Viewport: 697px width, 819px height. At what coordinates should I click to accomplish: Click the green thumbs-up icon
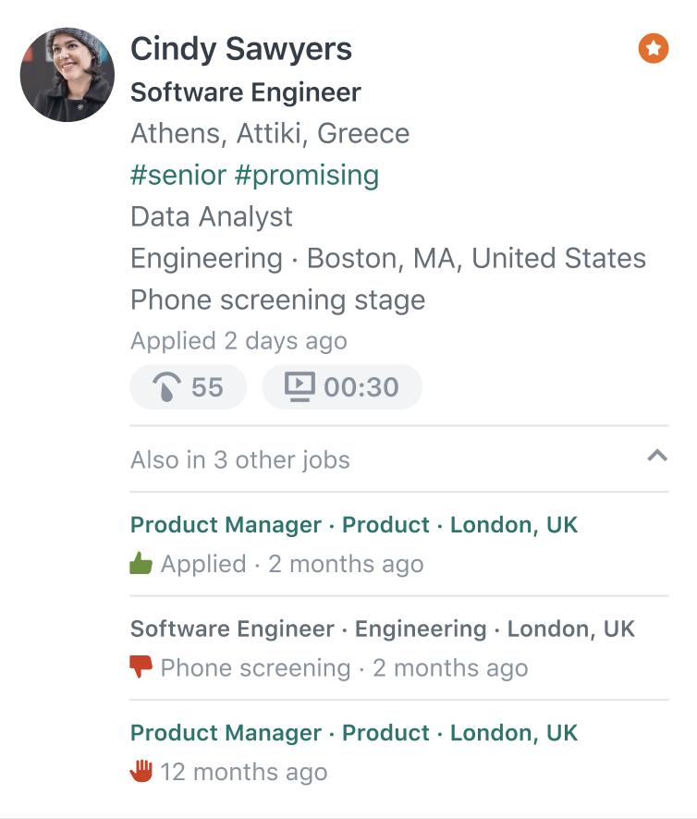point(141,563)
